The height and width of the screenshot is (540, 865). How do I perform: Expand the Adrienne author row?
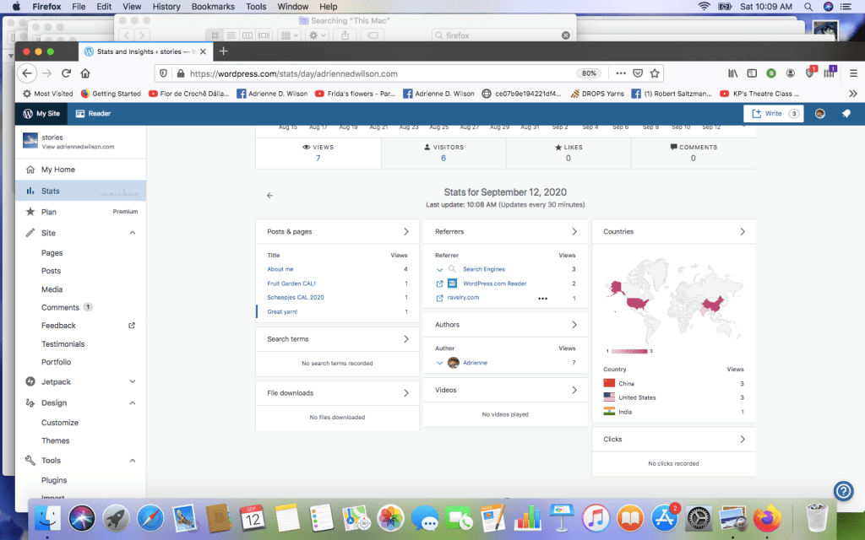click(439, 363)
